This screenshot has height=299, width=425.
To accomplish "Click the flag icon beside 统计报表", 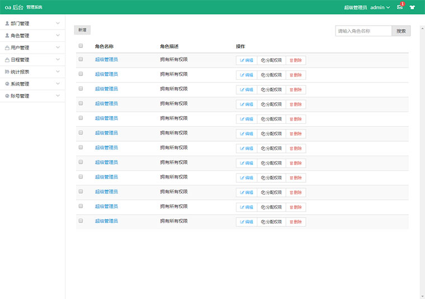I will point(7,71).
